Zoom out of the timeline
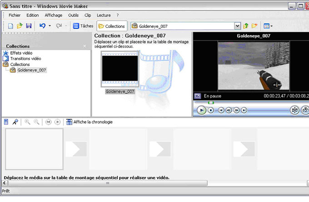309x202 pixels. pyautogui.click(x=36, y=122)
